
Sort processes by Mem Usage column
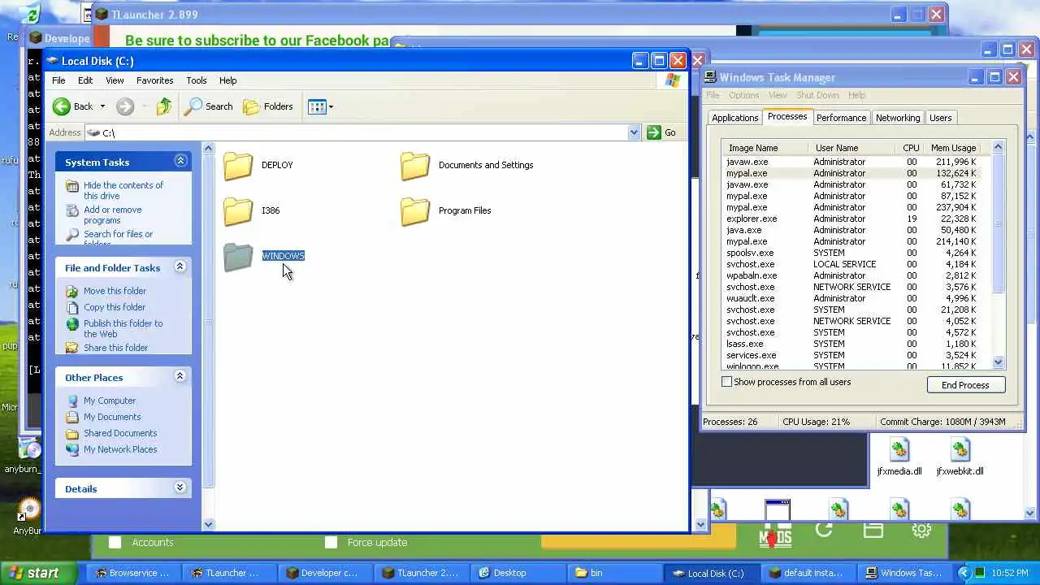tap(953, 148)
